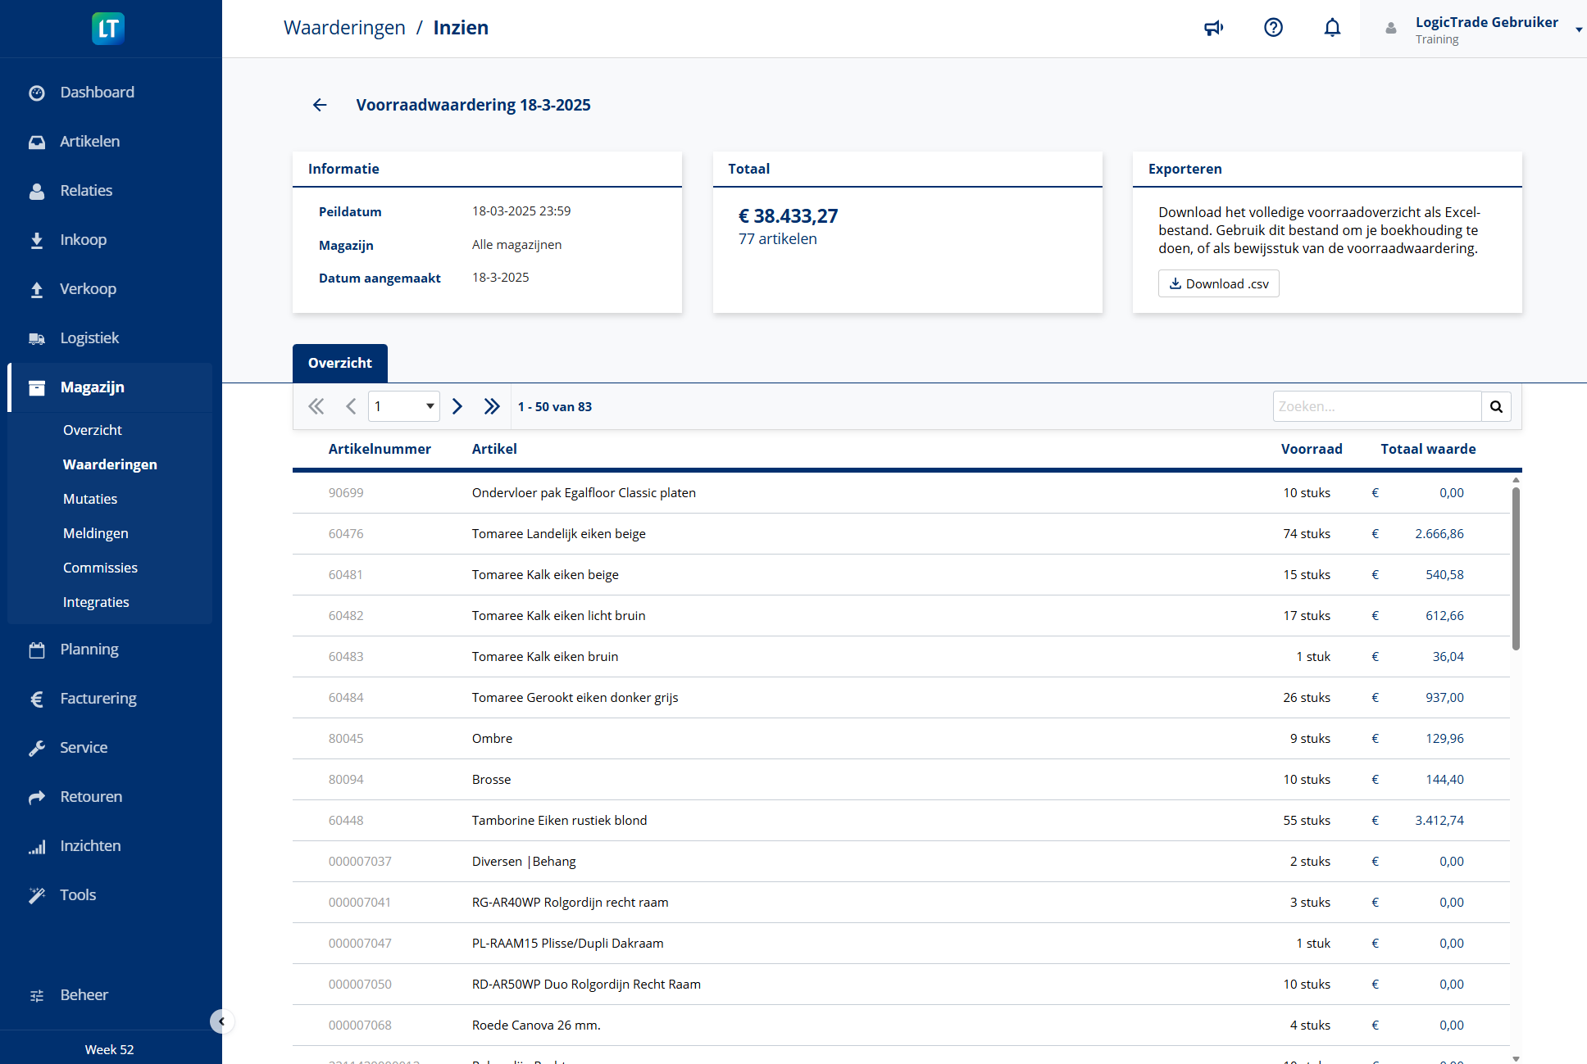
Task: Expand the LogicTrade Gebruiker account menu
Action: coord(1577,29)
